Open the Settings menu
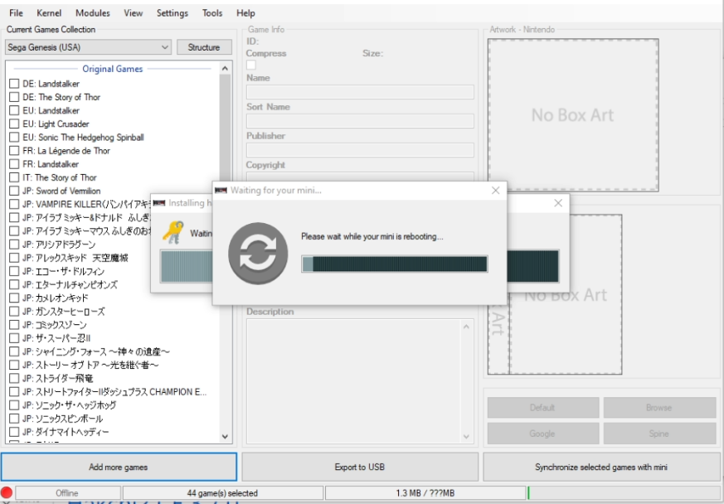This screenshot has height=504, width=724. tap(172, 13)
